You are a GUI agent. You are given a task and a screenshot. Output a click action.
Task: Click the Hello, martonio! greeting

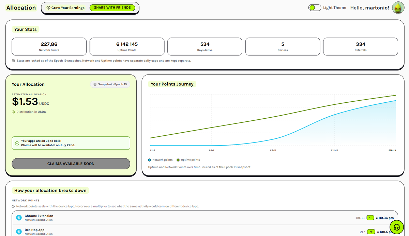[370, 7]
